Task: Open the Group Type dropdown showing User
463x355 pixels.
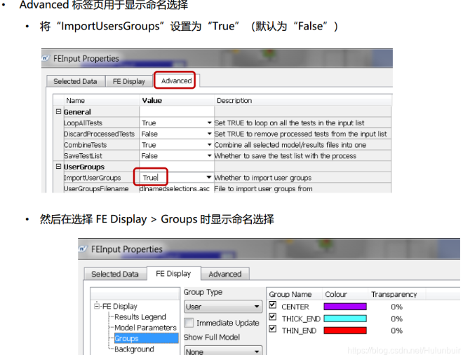Action: pyautogui.click(x=222, y=307)
